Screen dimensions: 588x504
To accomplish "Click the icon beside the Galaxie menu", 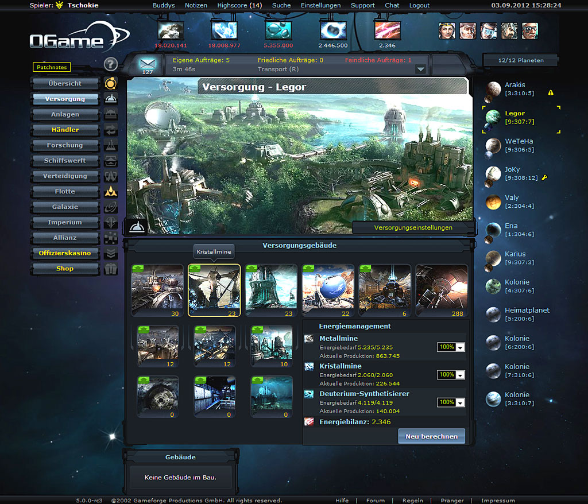I will tap(111, 207).
